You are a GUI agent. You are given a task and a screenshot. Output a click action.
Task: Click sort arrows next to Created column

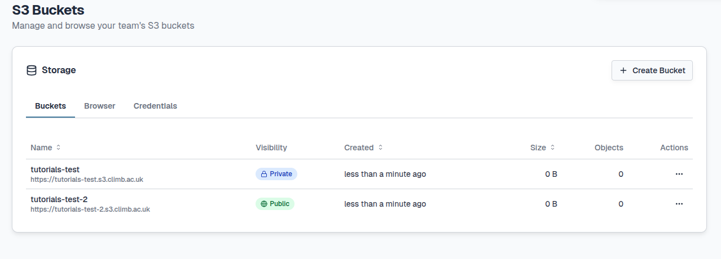point(380,148)
